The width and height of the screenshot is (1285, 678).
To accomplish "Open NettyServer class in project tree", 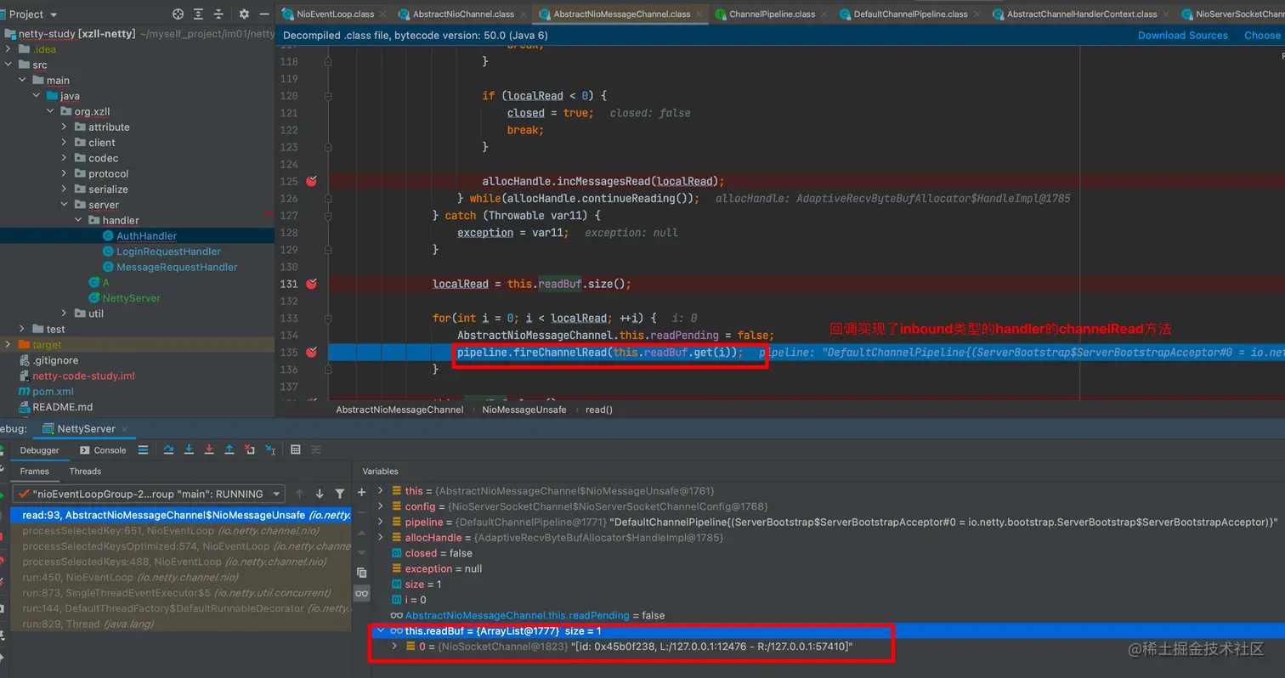I will click(131, 298).
